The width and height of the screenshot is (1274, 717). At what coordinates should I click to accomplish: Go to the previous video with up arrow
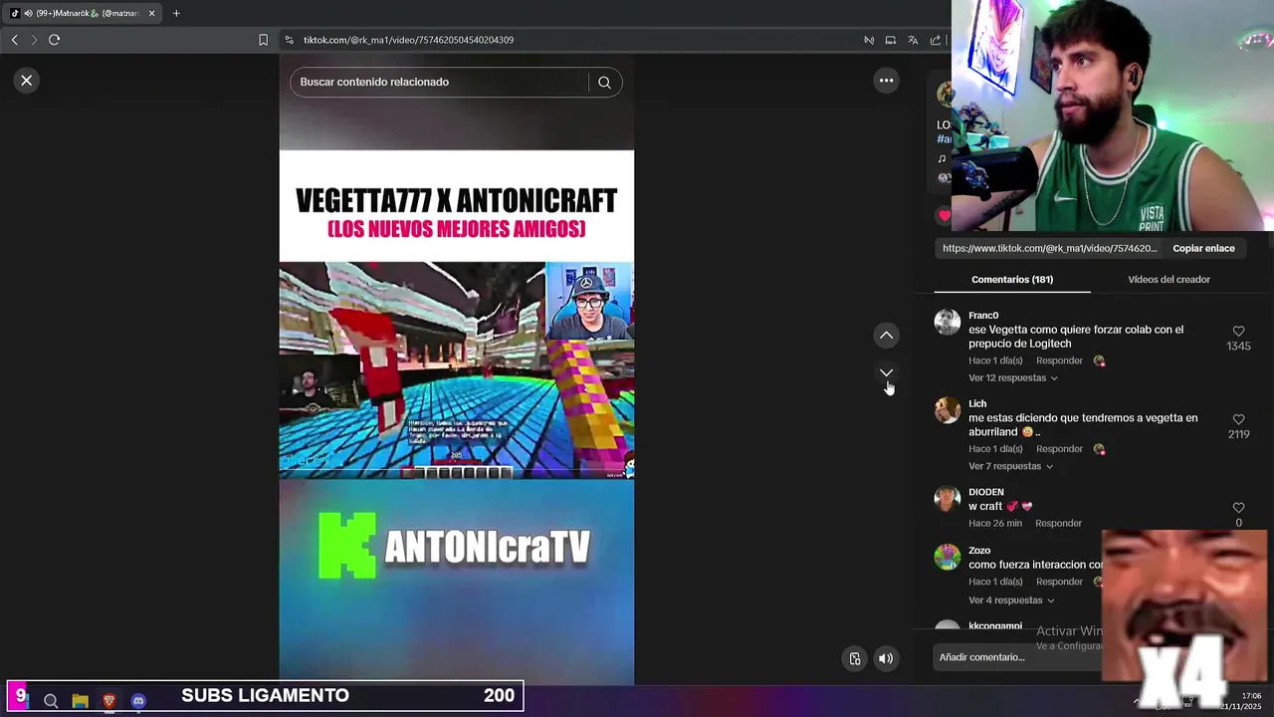tap(886, 336)
